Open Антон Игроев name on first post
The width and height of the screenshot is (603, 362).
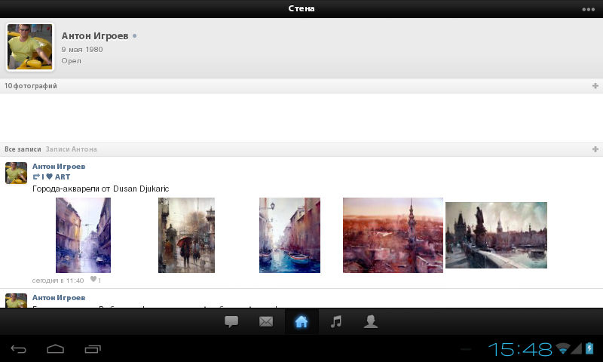59,166
